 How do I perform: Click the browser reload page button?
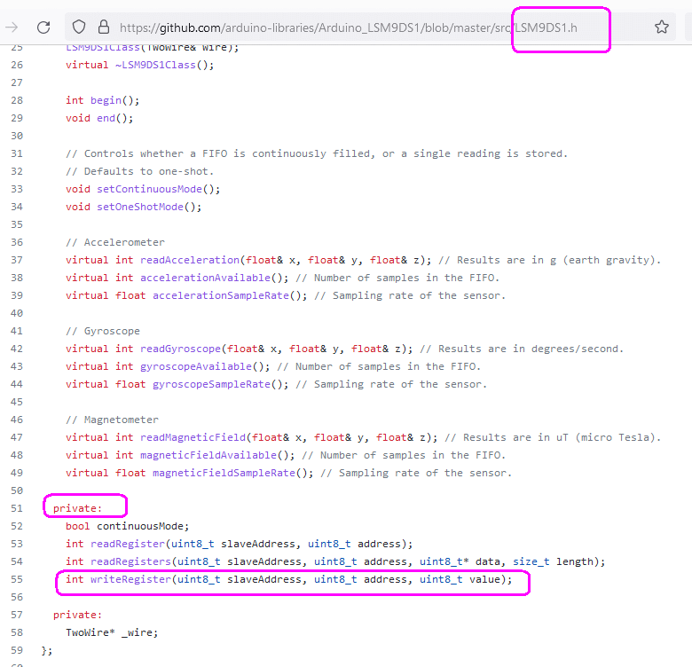(43, 27)
